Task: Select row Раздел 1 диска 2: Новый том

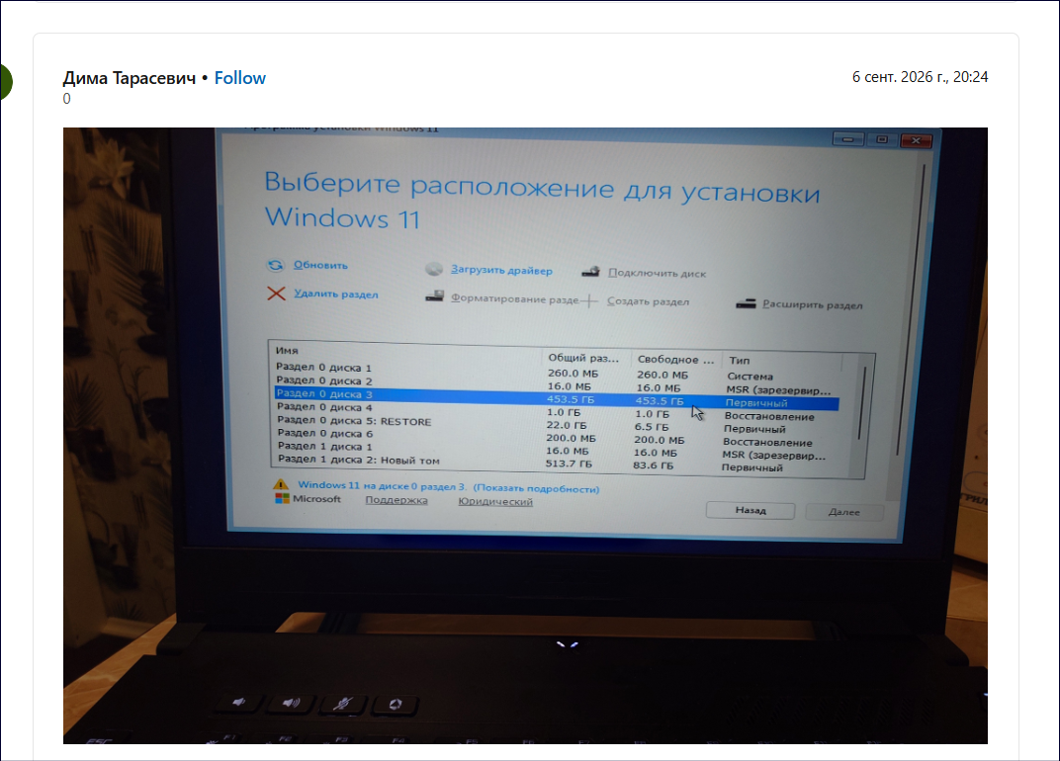Action: coord(556,463)
